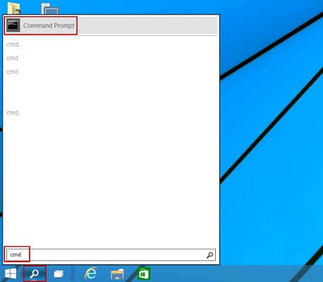
Task: Click the computer desktop icon beside the folder
Action: tap(50, 8)
